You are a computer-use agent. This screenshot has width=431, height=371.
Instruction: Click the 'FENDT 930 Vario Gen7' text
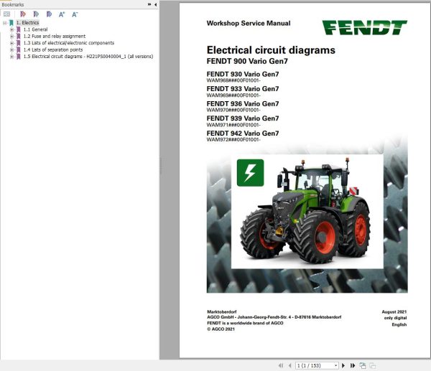(x=243, y=74)
